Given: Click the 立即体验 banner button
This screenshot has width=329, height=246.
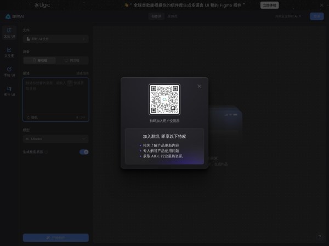Looking at the screenshot, I should tap(270, 4).
